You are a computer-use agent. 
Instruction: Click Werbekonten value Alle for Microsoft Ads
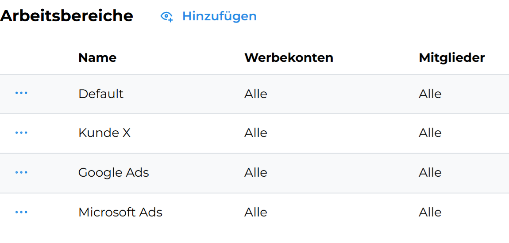pyautogui.click(x=256, y=212)
